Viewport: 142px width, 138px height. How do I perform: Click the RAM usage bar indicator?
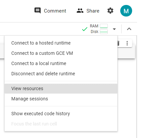pyautogui.click(x=104, y=26)
